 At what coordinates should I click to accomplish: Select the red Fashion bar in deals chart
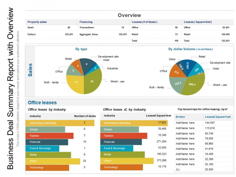coord(50,136)
